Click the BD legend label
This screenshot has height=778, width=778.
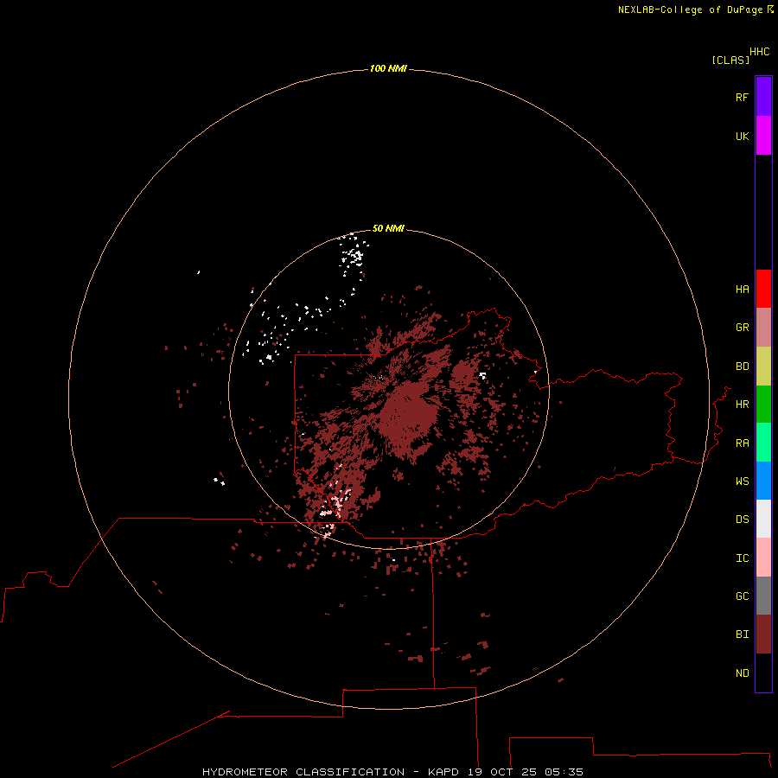tap(742, 367)
